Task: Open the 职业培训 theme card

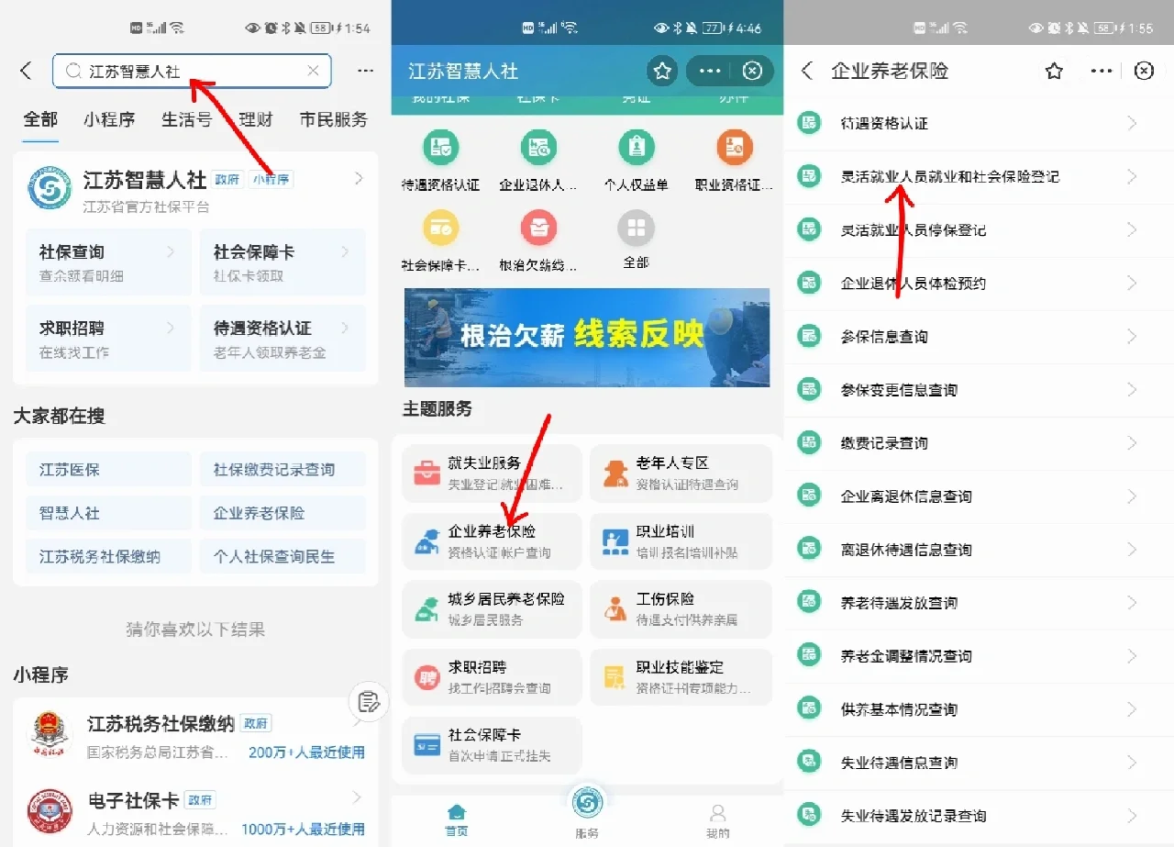Action: point(681,541)
